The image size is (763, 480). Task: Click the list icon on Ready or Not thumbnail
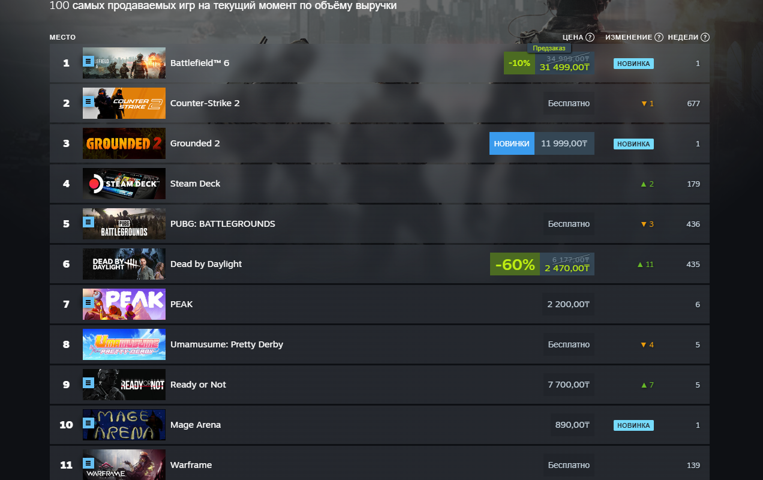click(89, 383)
